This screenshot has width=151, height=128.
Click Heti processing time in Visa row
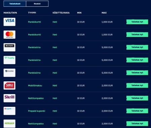tap(55, 22)
